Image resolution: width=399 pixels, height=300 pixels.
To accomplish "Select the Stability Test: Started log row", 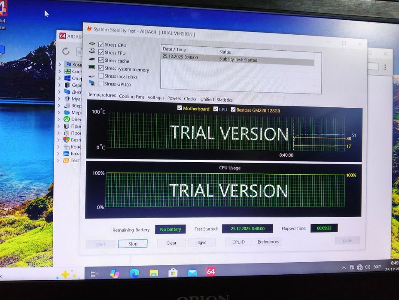I will [x=238, y=59].
